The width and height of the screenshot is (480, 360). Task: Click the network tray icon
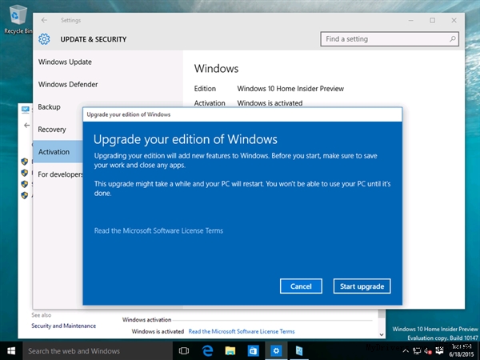click(x=417, y=351)
